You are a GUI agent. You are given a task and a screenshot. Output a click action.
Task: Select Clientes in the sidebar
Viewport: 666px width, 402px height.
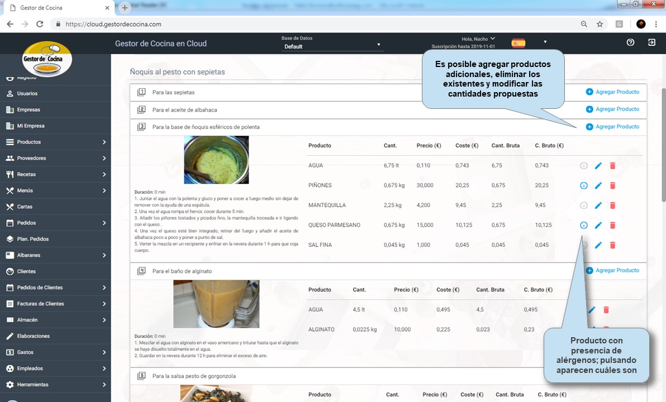26,271
